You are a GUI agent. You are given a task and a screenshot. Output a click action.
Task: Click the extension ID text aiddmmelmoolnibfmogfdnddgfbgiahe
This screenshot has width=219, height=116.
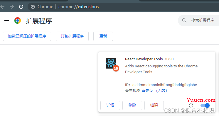point(164,85)
